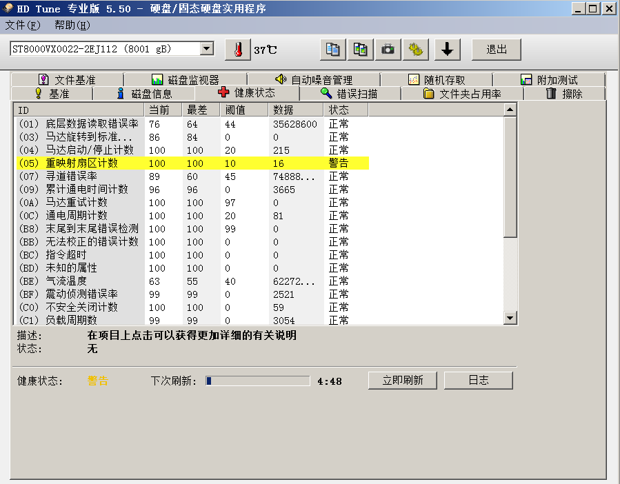This screenshot has height=484, width=620.
Task: Click the 下次刷新 progress bar
Action: (257, 381)
